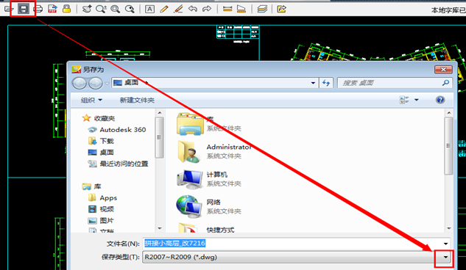Screen dimensions: 466x270
Task: Select 视频 library in navigation pane
Action: 101,209
